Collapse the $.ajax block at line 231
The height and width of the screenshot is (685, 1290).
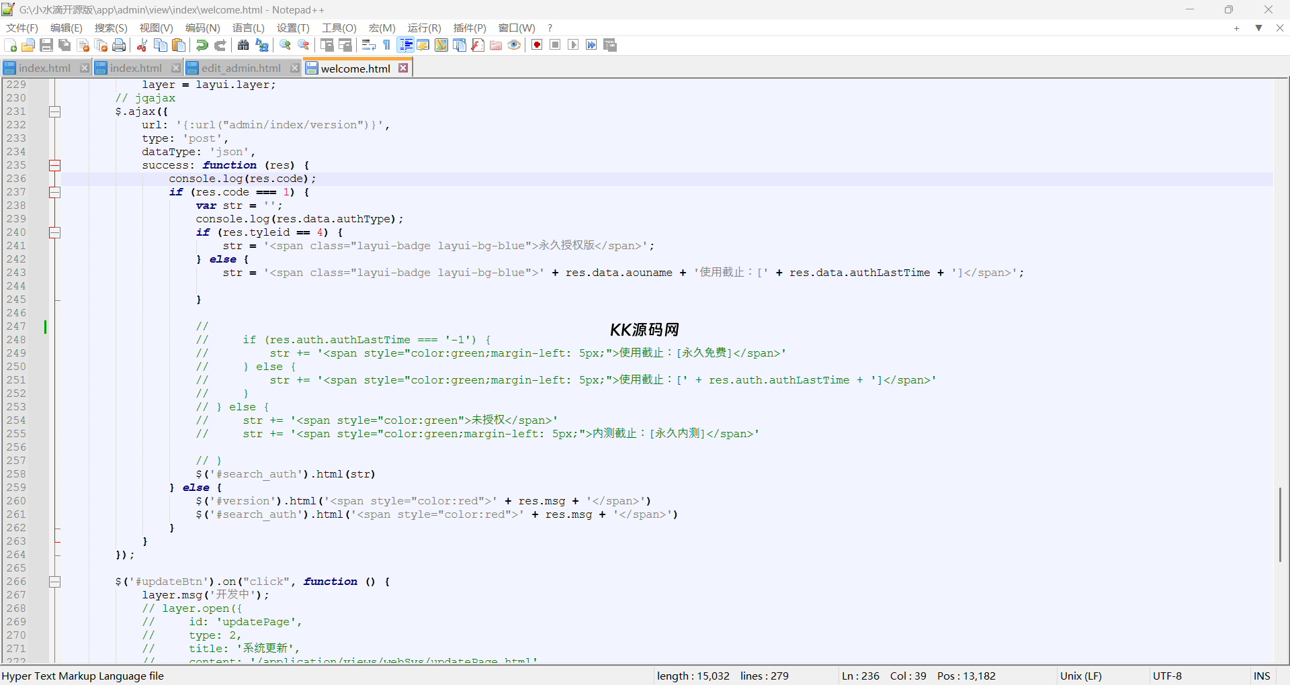[x=55, y=111]
